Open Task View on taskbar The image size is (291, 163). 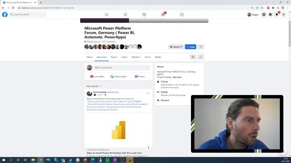[x=25, y=160]
